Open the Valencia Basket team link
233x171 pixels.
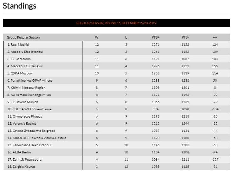pos(23,124)
